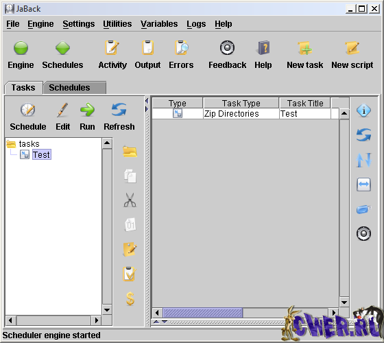
Task: Click the right panel speaker-like round icon
Action: [x=363, y=233]
